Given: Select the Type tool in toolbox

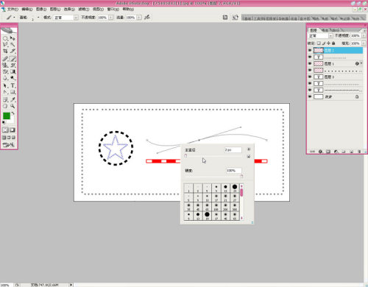Looking at the screenshot, I should (x=13, y=85).
